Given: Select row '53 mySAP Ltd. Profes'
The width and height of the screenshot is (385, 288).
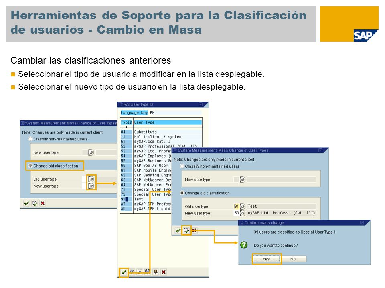Looking at the screenshot, I should pos(146,151).
